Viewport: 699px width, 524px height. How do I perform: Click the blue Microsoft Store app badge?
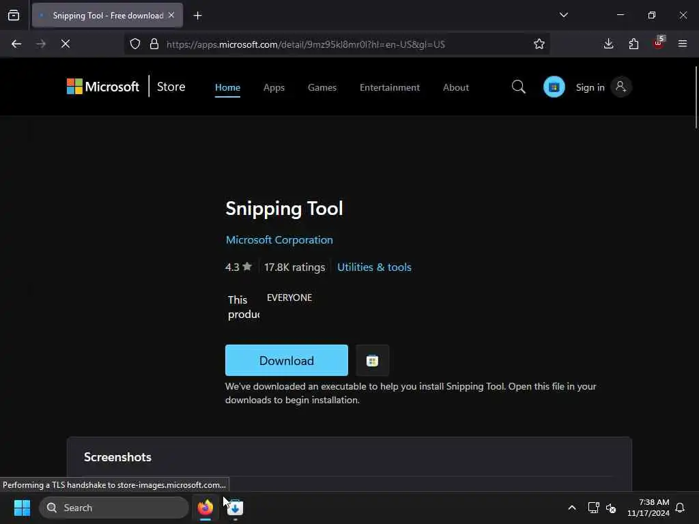pos(554,87)
